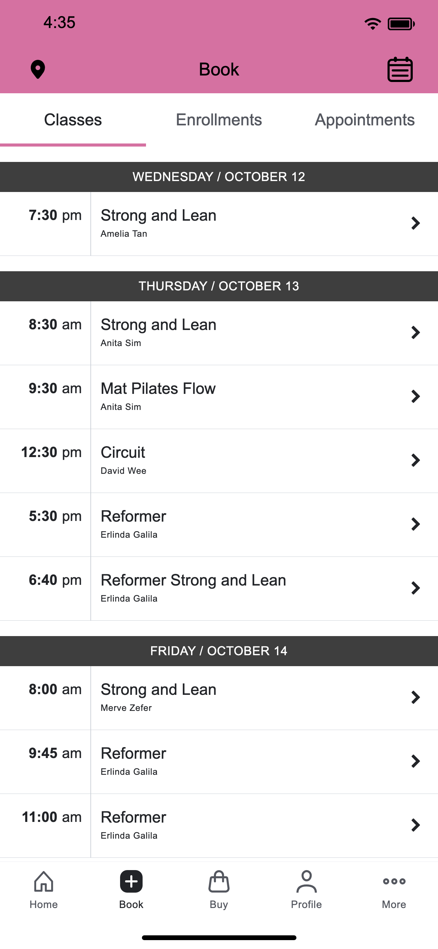Open Strong and Lean with Anita Sim
Viewport: 438px width, 949px height.
pos(219,333)
